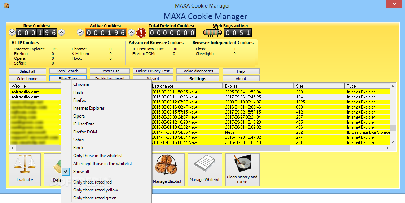Filter by Internet Explorer menu entry
The width and height of the screenshot is (405, 203).
pyautogui.click(x=106, y=108)
